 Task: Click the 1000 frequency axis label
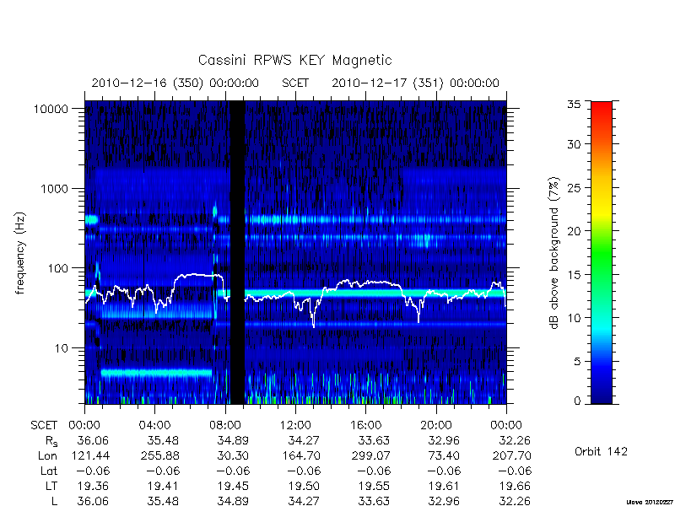click(55, 189)
